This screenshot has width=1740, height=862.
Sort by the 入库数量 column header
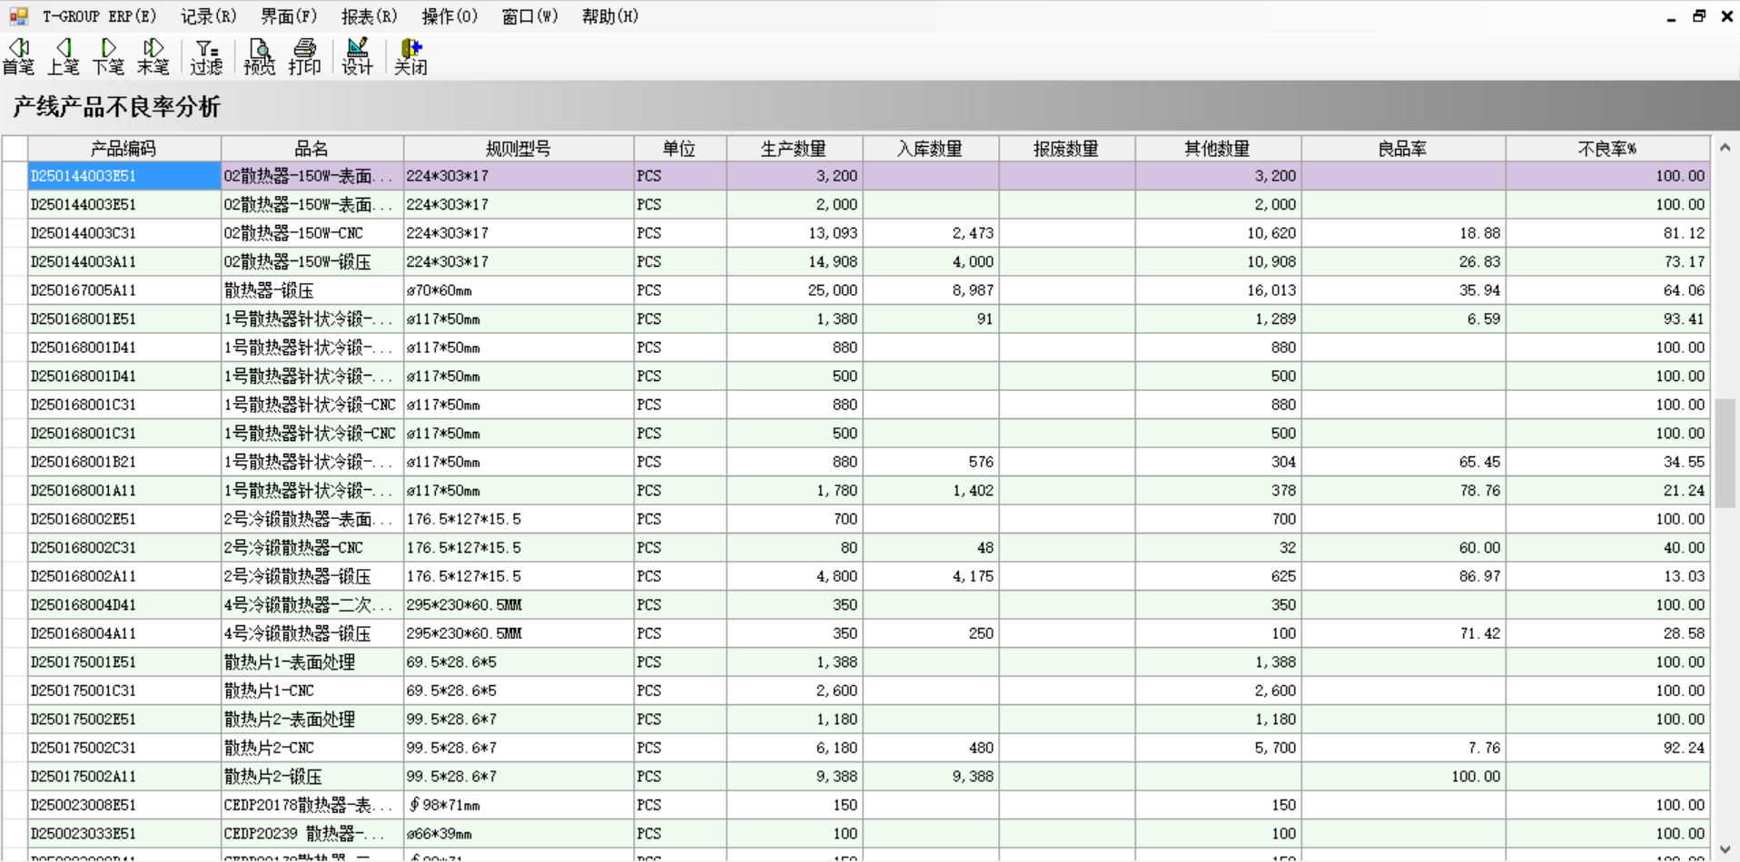tap(930, 149)
